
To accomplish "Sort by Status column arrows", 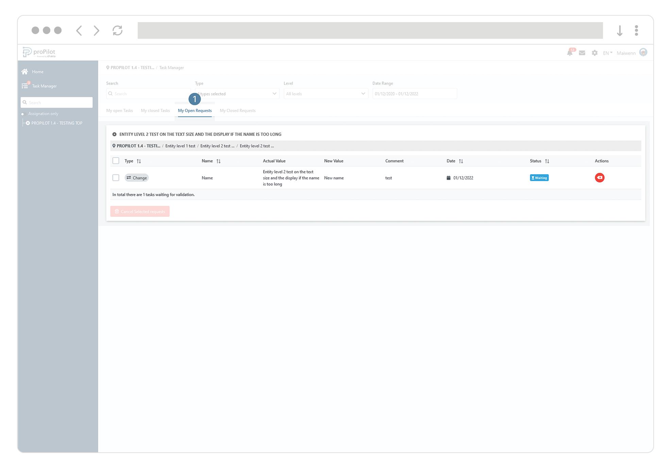I will point(547,161).
